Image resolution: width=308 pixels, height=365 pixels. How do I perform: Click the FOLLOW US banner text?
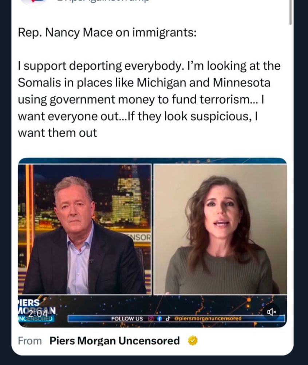127,318
